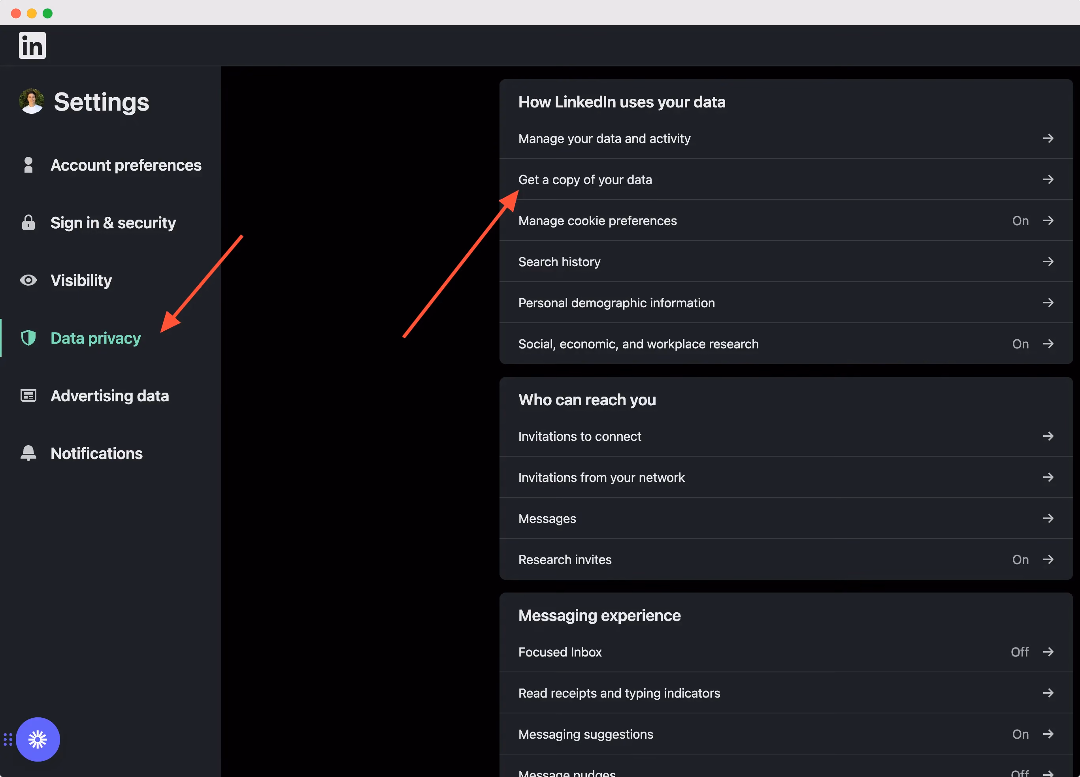Click the bell icon for Notifications
Screen dimensions: 1080x777
pyautogui.click(x=28, y=453)
